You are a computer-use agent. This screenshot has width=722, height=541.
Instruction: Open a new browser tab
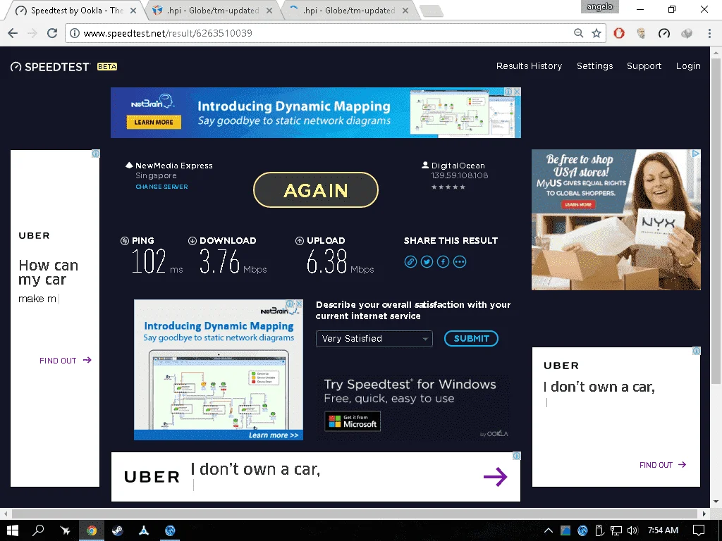(432, 11)
